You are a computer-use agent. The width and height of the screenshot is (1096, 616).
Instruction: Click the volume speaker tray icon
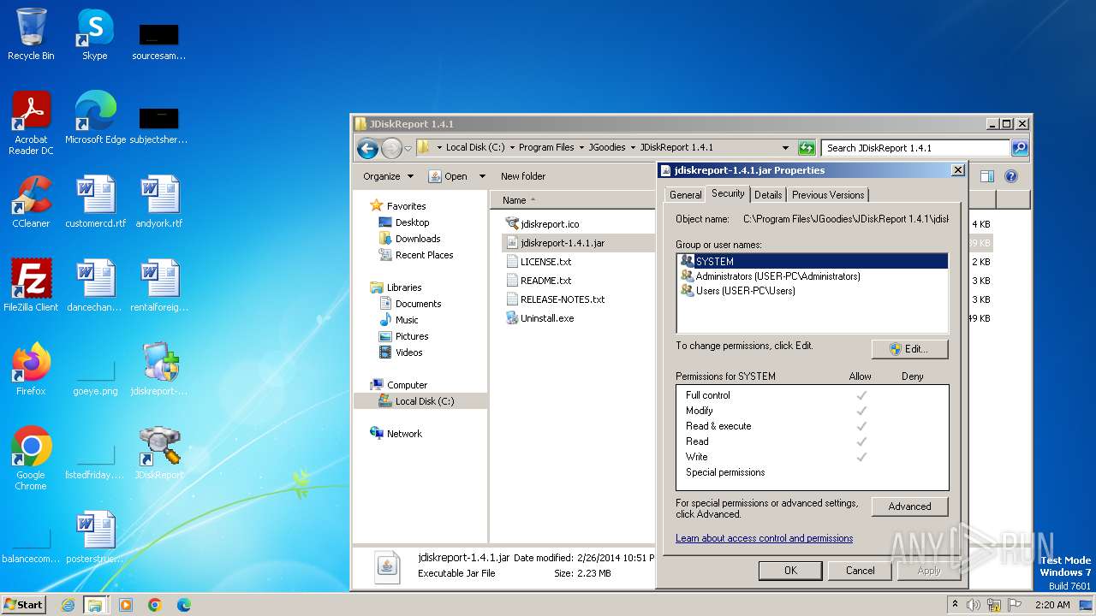point(974,605)
